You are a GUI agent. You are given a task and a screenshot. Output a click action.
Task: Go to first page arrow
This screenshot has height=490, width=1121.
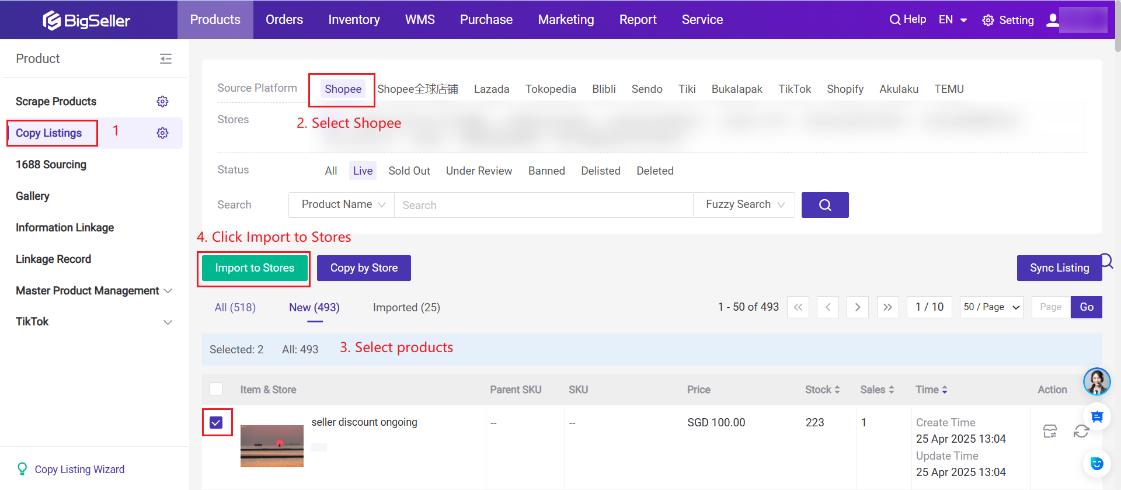point(798,307)
